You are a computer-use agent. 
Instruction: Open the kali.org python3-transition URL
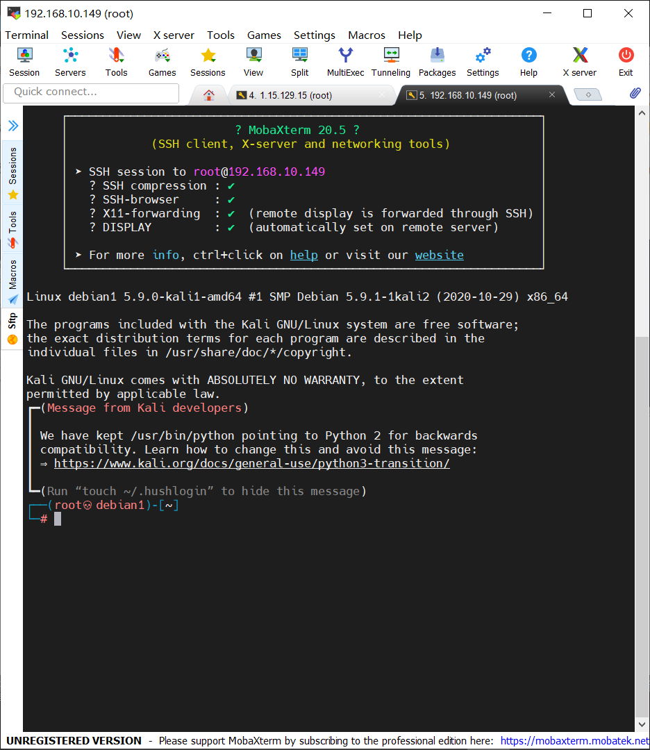coord(251,463)
